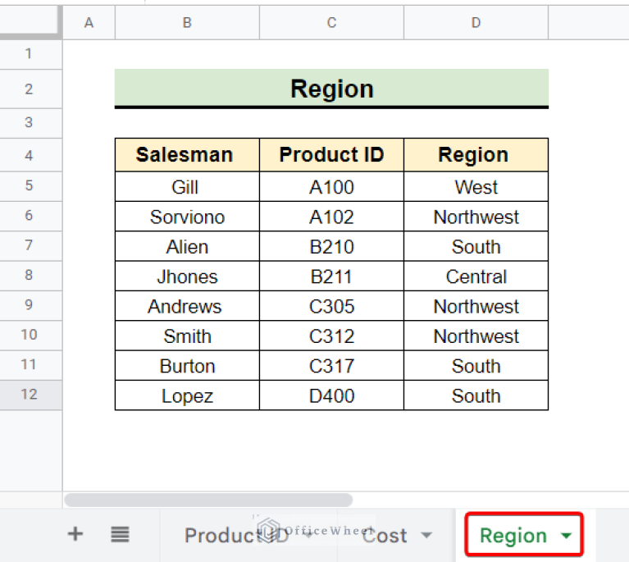Select row 12 header
Screen dimensions: 629x562
[30, 395]
